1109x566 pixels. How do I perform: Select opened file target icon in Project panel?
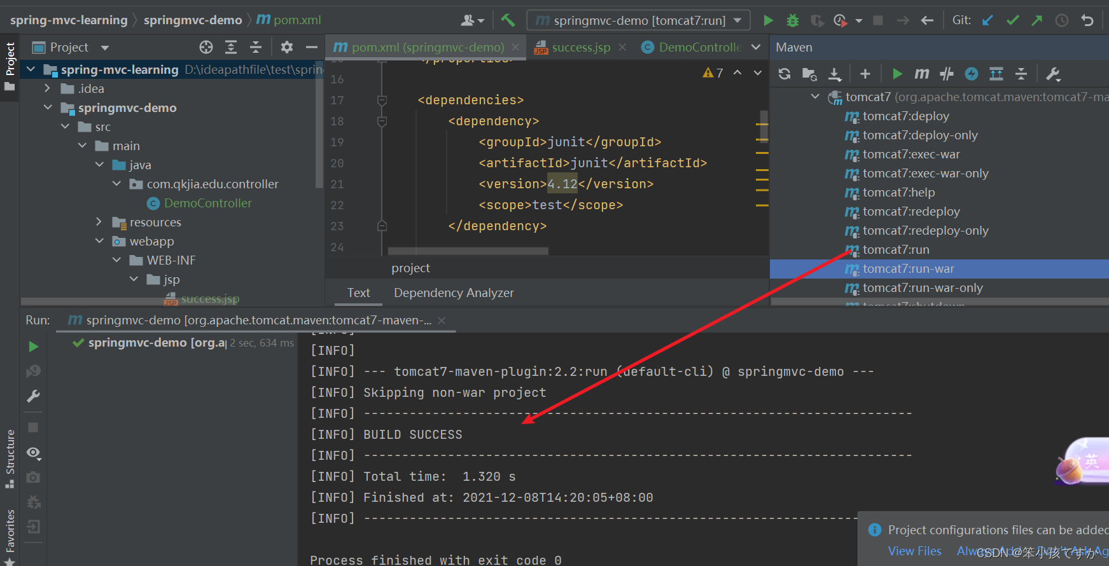(x=206, y=47)
